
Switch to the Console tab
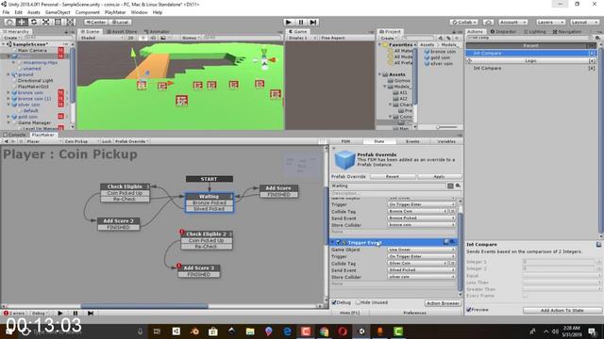tap(15, 135)
